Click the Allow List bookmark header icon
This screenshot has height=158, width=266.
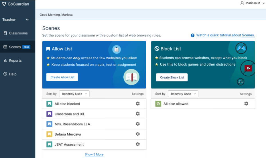(x=48, y=49)
